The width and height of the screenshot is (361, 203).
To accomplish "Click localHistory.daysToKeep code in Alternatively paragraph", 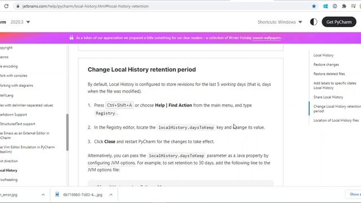I will click(x=177, y=156).
